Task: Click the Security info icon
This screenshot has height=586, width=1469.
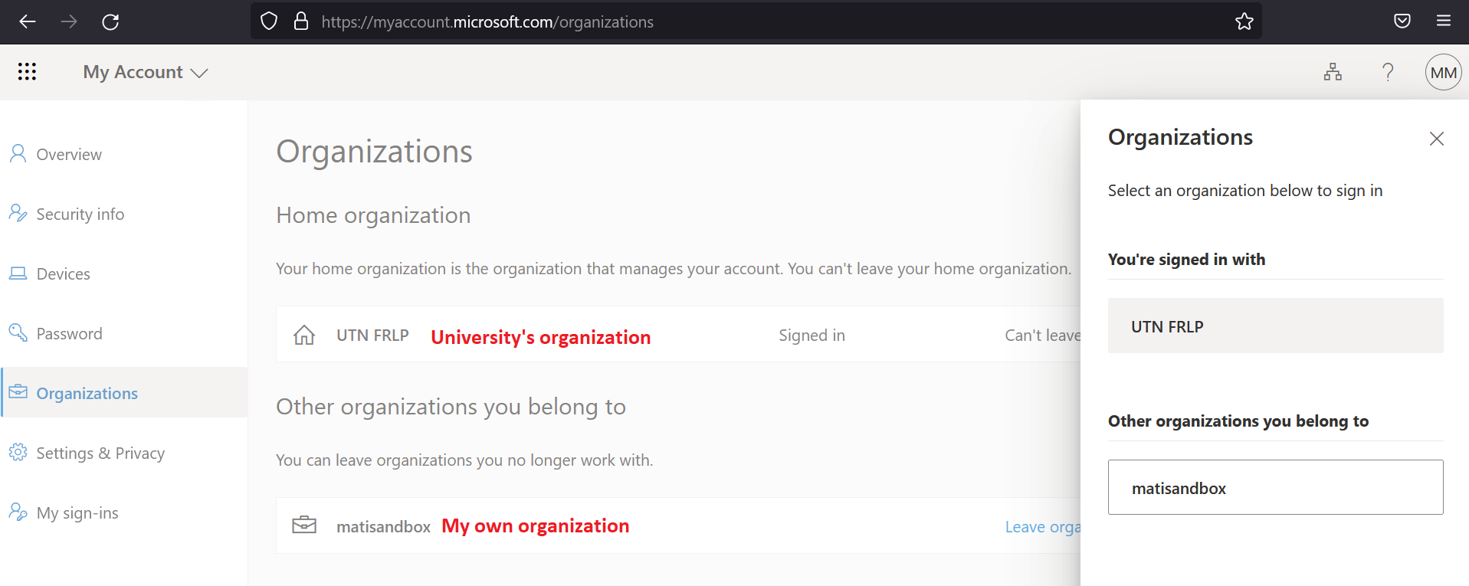Action: [x=18, y=213]
